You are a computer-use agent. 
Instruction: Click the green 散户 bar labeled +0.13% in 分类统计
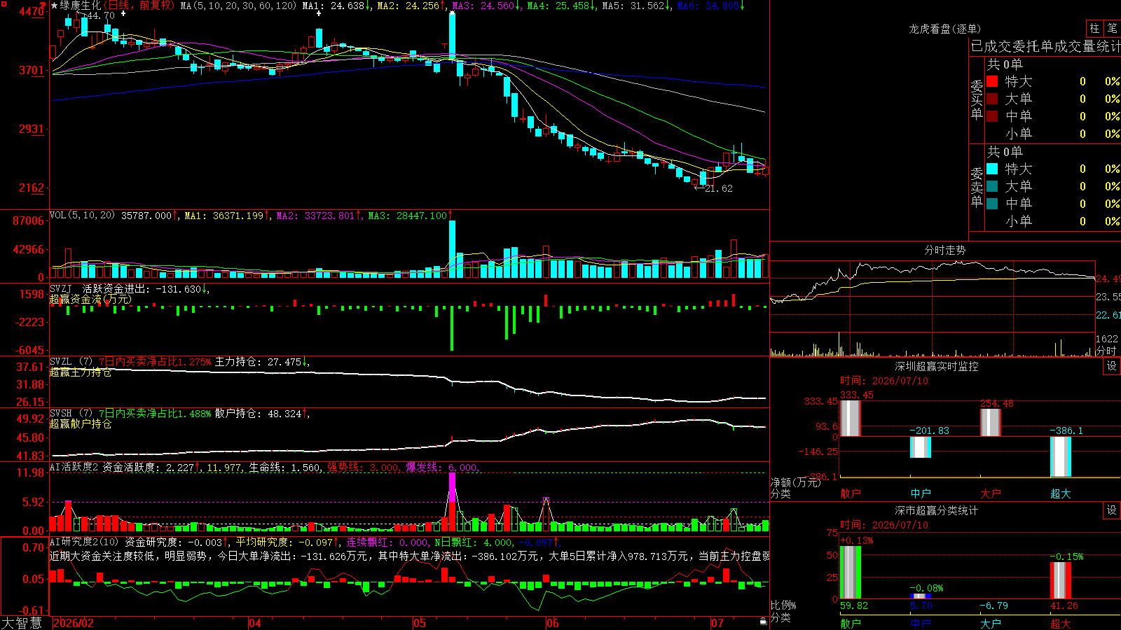click(x=850, y=572)
